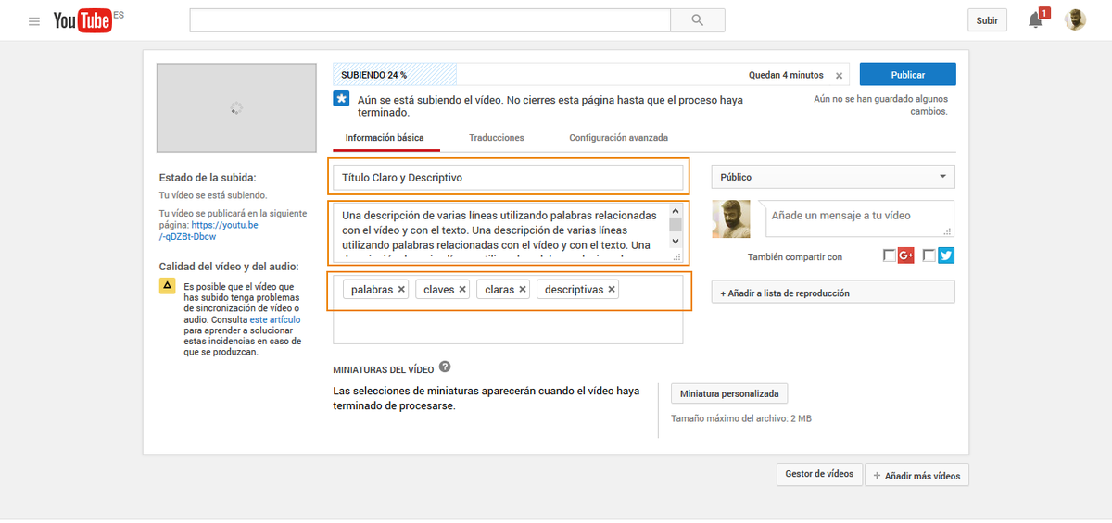Click Miniatura personalizada button
Image resolution: width=1112 pixels, height=523 pixels.
pyautogui.click(x=729, y=393)
